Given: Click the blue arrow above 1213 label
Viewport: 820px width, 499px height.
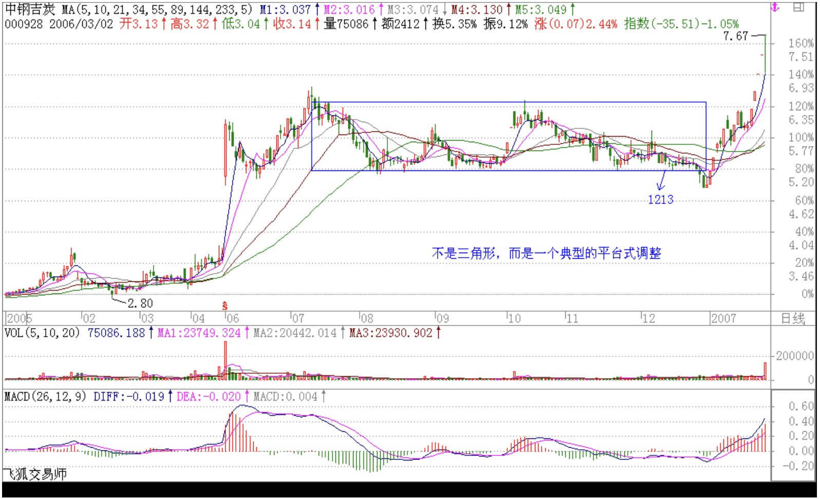Looking at the screenshot, I should [x=661, y=181].
